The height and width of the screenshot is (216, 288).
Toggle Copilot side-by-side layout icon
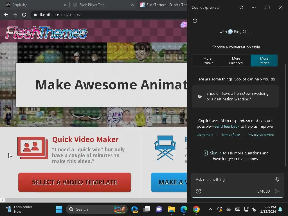[x=267, y=7]
